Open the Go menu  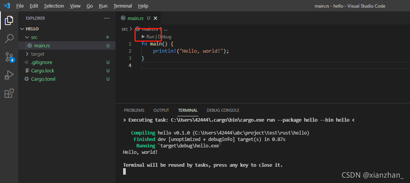point(90,6)
